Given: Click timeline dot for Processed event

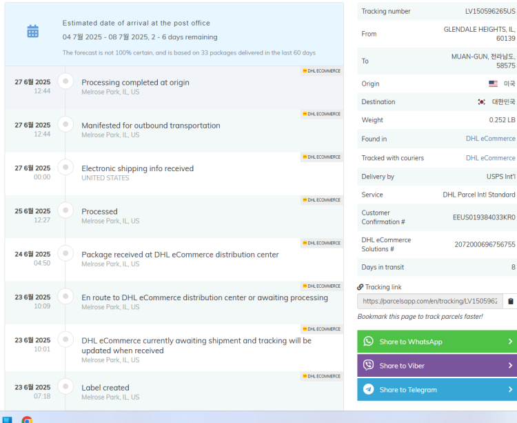Looking at the screenshot, I should (x=65, y=210).
